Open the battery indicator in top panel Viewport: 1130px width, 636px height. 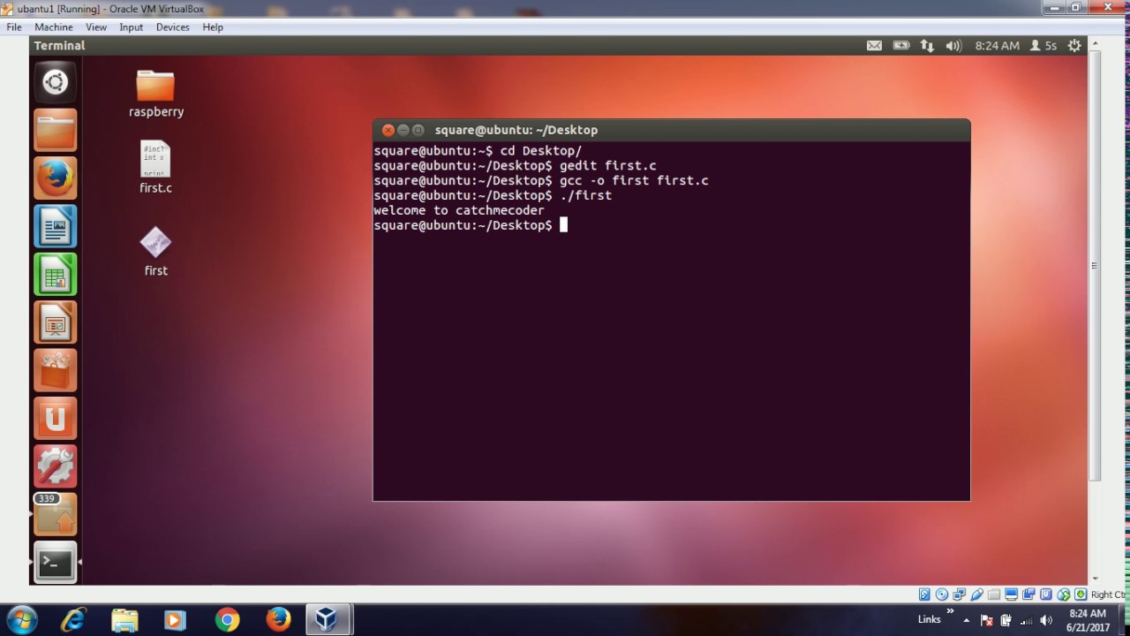(x=900, y=46)
